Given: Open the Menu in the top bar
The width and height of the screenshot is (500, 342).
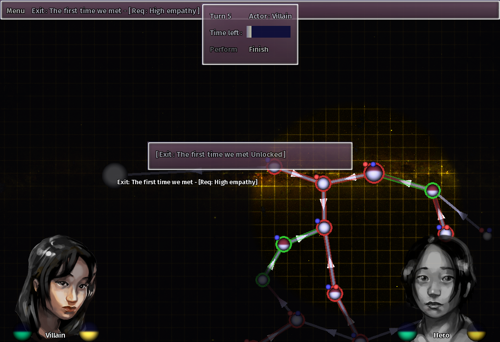Looking at the screenshot, I should click(x=15, y=11).
